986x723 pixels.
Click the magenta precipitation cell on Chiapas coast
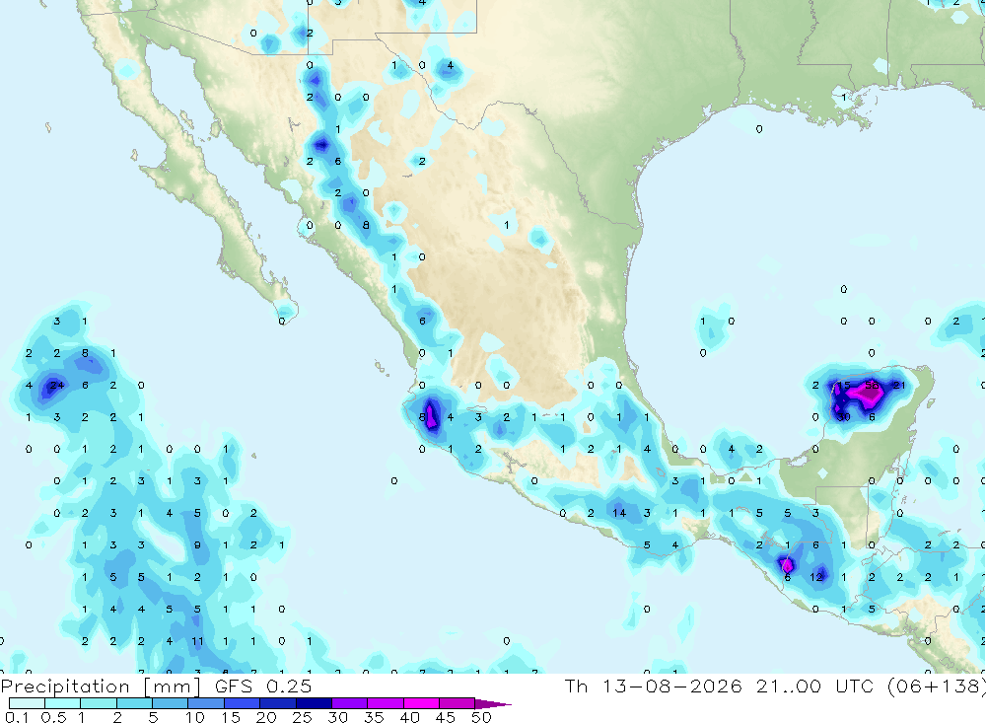coord(787,564)
